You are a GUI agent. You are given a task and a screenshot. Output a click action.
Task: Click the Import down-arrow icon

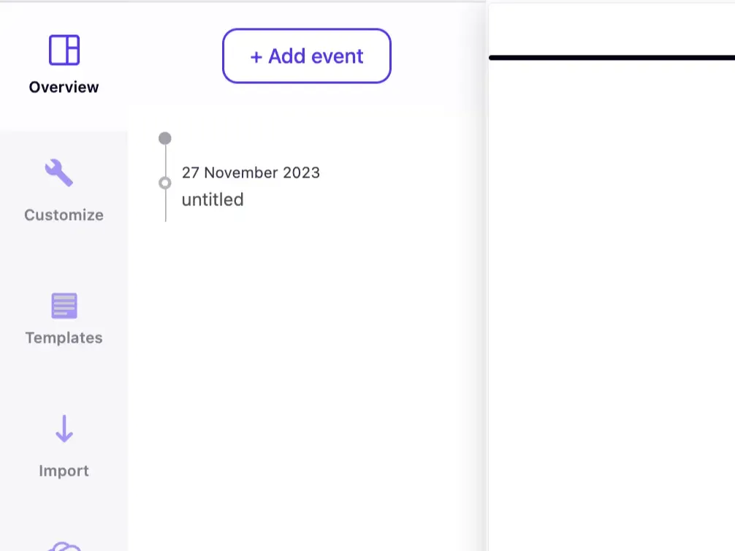point(64,429)
